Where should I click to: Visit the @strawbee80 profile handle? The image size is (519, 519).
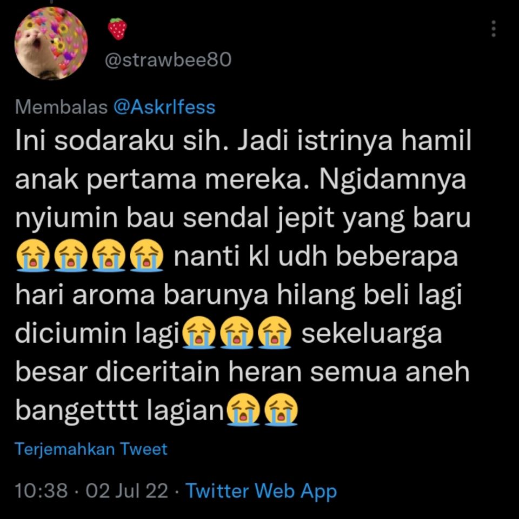tap(168, 60)
